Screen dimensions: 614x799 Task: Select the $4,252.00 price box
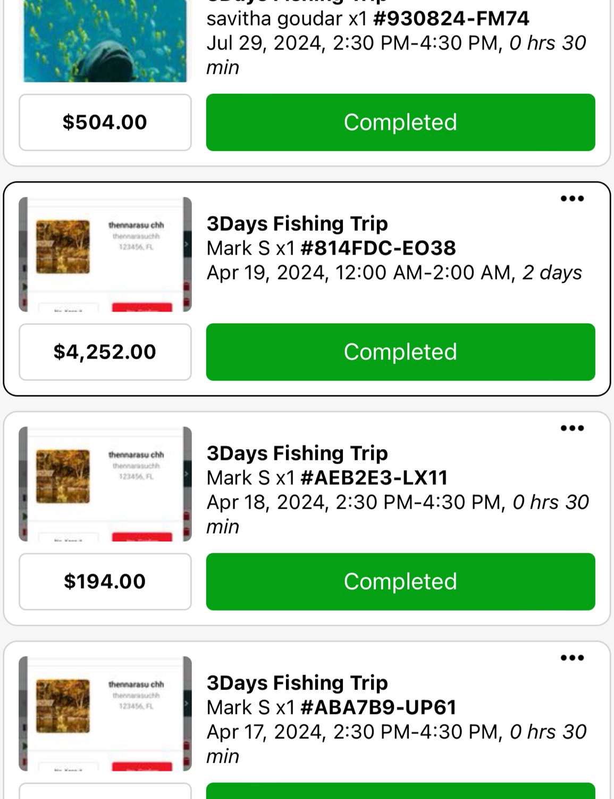[105, 352]
